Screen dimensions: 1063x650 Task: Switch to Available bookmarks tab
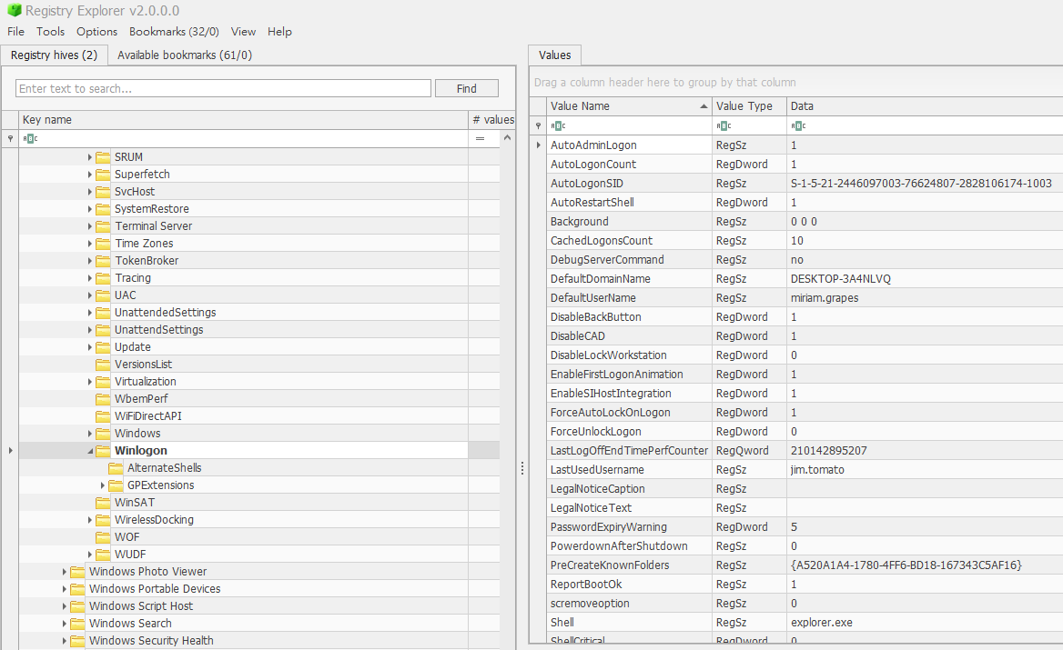click(x=185, y=55)
